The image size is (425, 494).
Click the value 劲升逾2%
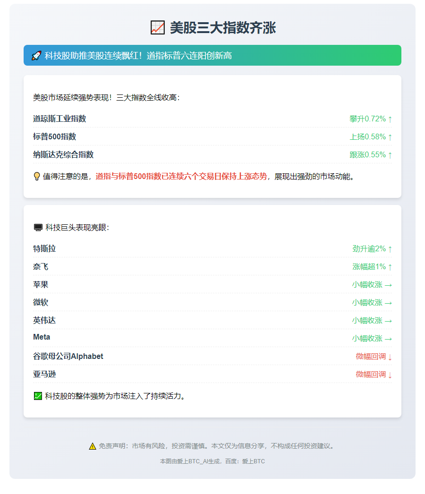(x=369, y=248)
